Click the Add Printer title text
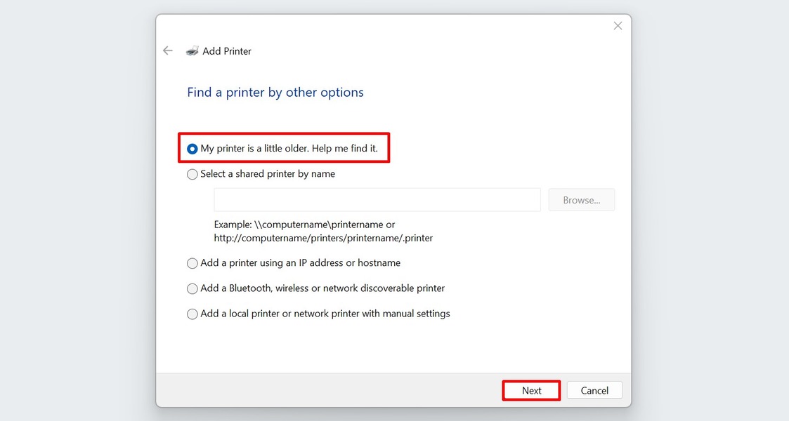Image resolution: width=789 pixels, height=421 pixels. pos(227,51)
